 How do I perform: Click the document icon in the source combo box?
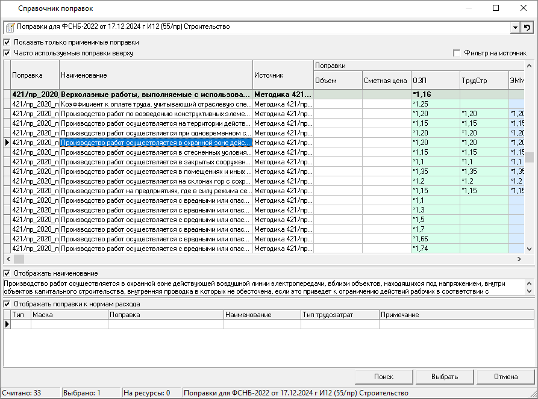click(10, 28)
